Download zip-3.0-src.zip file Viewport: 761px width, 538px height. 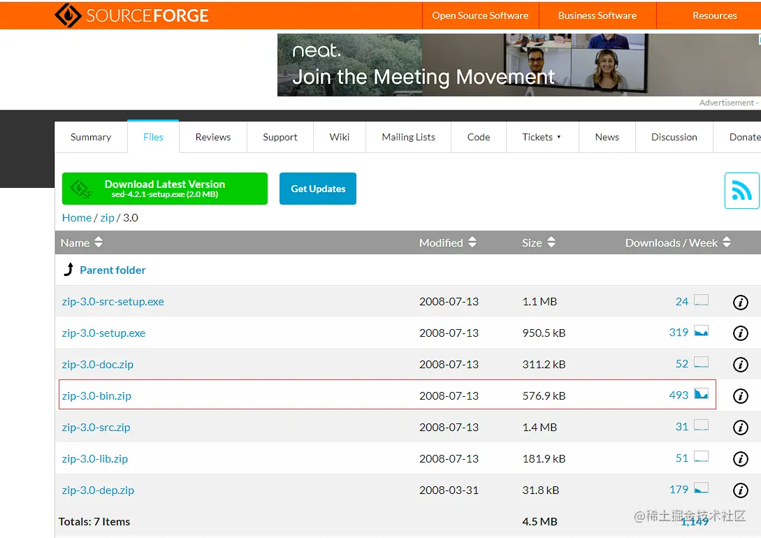pos(96,428)
